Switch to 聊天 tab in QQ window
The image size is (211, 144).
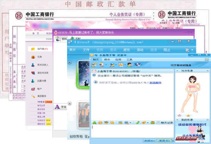(x=96, y=59)
